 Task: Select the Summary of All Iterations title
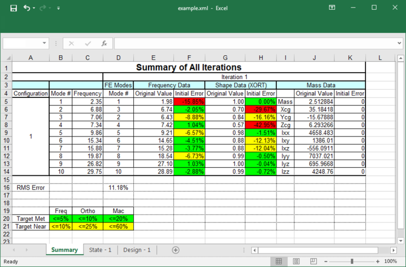pos(189,67)
